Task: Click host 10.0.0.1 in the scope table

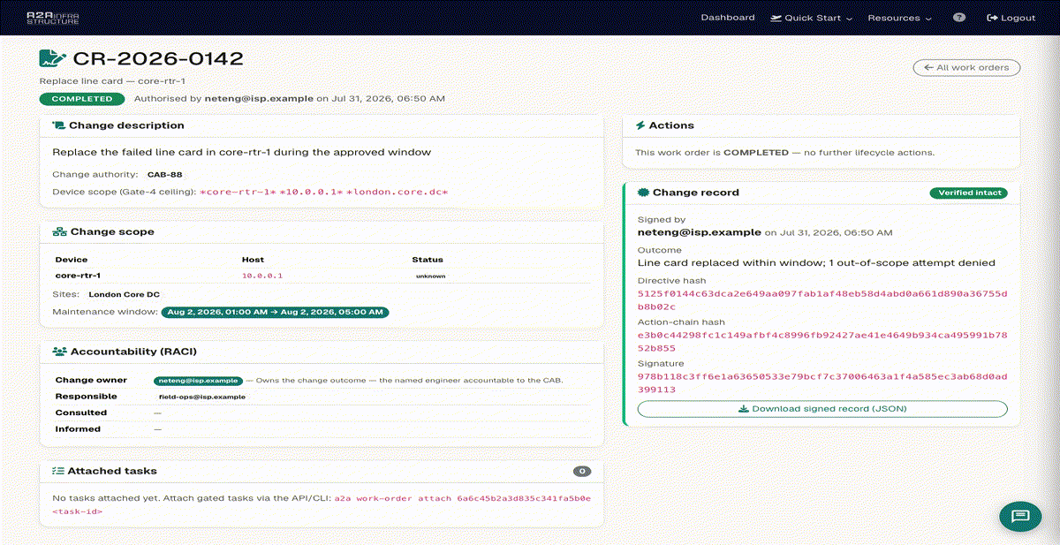Action: [x=262, y=276]
